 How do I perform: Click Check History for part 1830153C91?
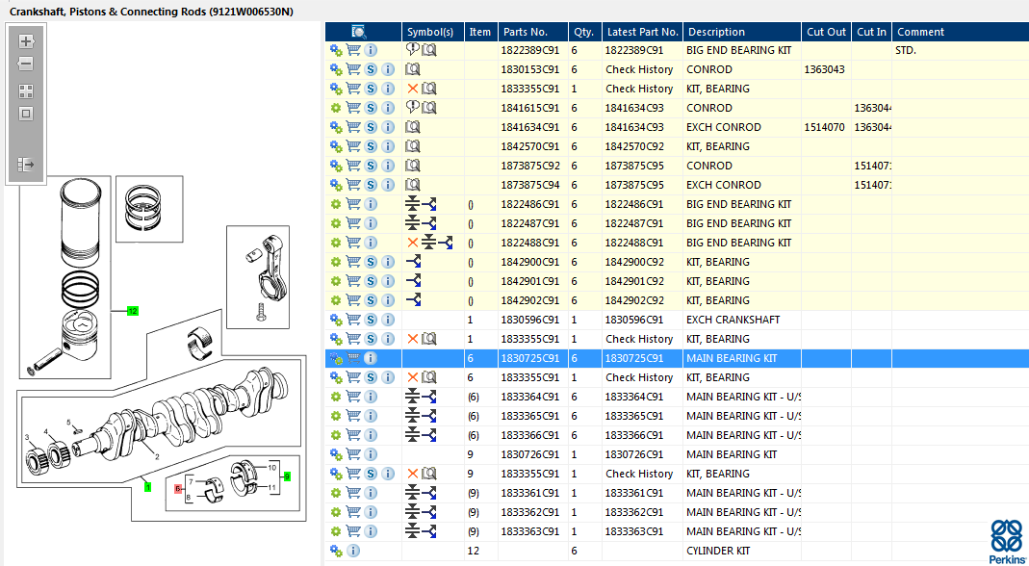(x=639, y=69)
